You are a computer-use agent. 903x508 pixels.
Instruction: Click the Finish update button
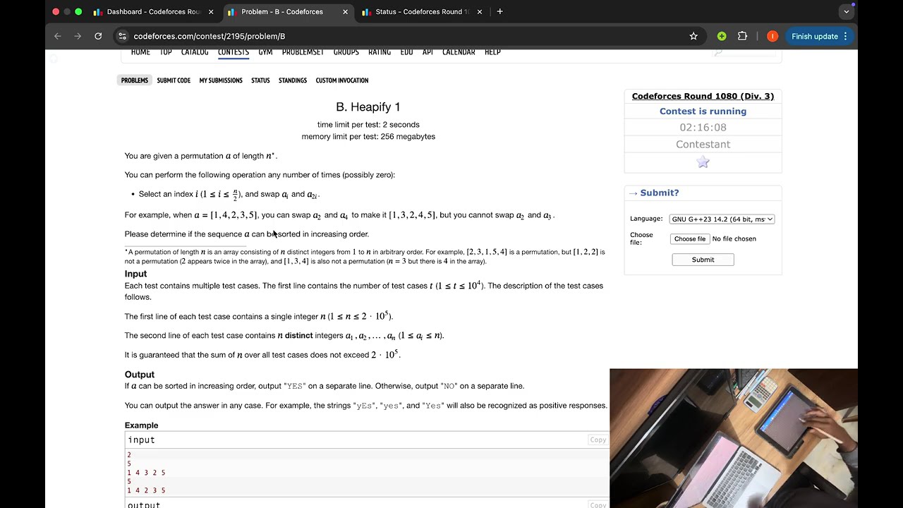[820, 36]
